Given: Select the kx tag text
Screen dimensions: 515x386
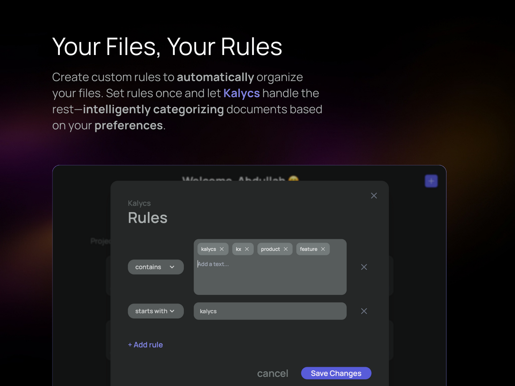Looking at the screenshot, I should [x=239, y=249].
